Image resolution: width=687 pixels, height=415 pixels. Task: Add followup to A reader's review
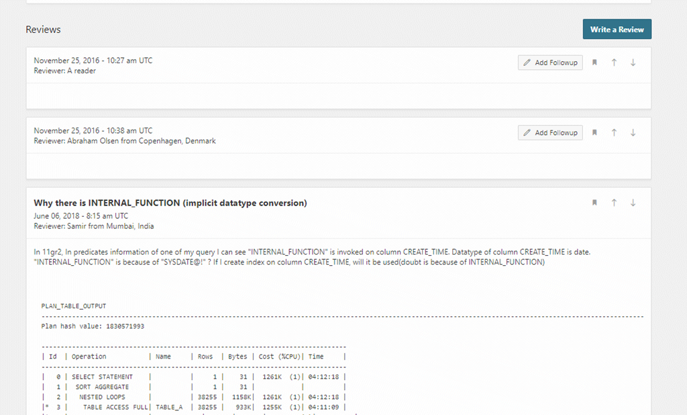tap(550, 62)
